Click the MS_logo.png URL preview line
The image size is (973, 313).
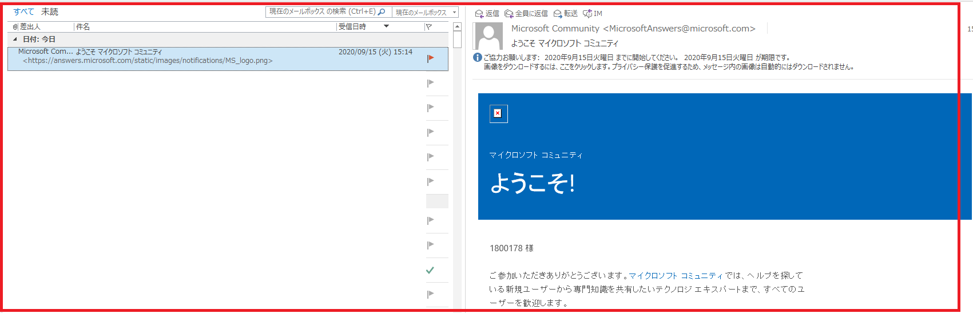pos(148,61)
